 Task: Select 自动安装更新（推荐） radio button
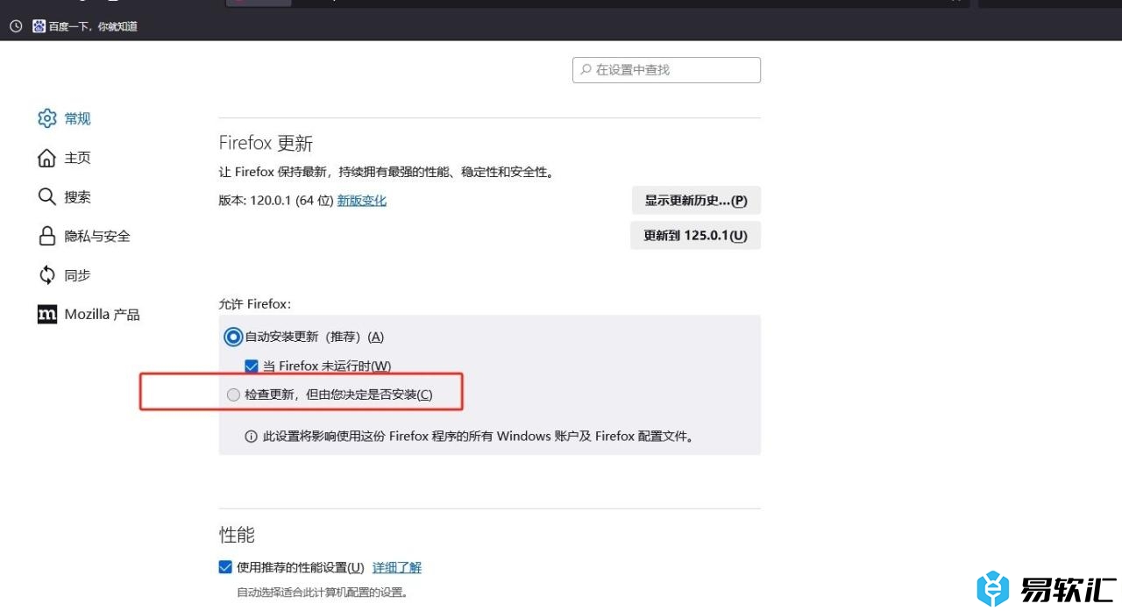click(x=233, y=337)
